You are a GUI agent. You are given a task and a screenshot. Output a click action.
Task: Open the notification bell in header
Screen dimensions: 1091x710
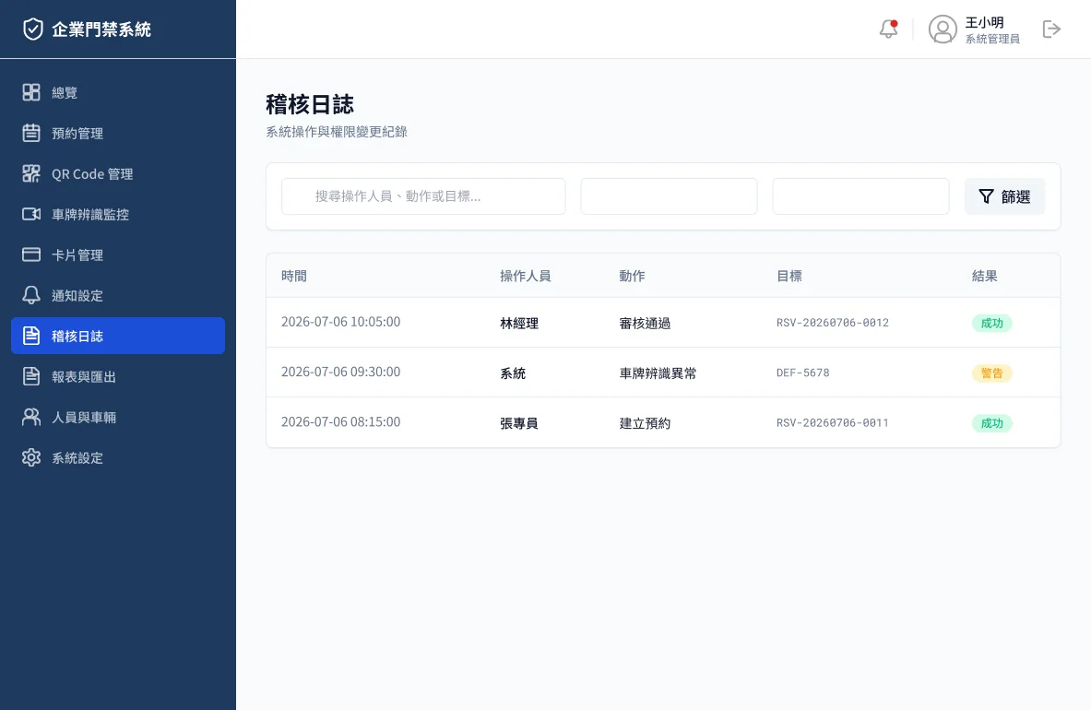pos(888,30)
